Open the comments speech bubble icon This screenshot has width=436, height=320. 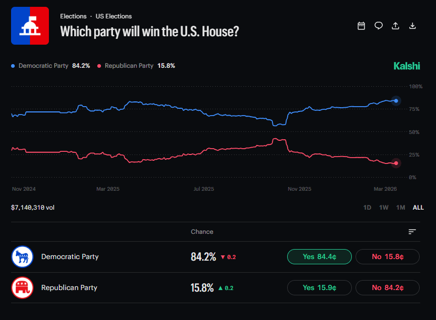[x=378, y=26]
